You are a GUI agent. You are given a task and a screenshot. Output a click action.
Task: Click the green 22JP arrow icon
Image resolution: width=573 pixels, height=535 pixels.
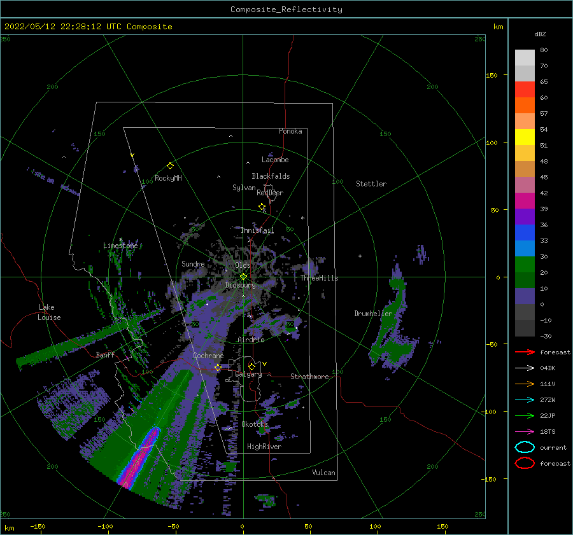525,415
